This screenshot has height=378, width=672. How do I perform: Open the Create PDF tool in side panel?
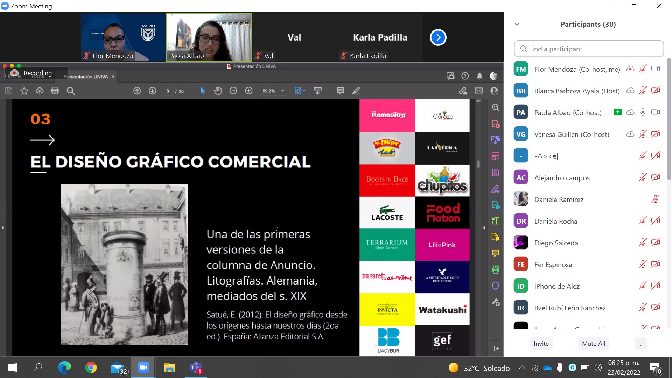496,124
